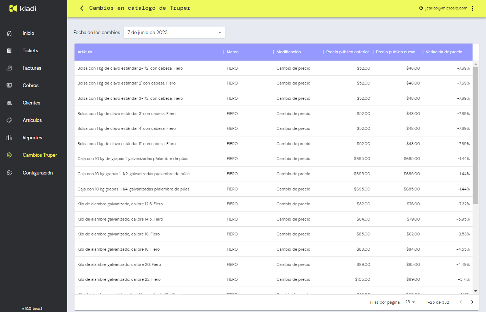Screen dimensions: 486x312
Task: Click the Artículos tag icon
Action: pos(9,120)
